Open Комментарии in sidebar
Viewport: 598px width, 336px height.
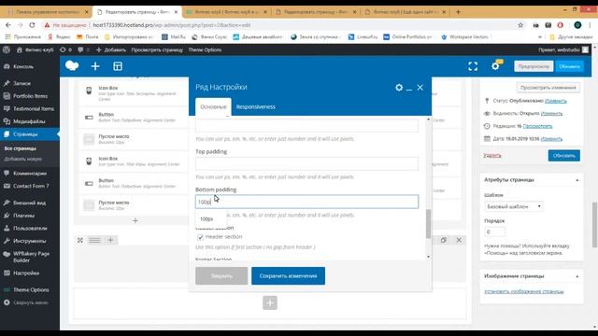29,174
